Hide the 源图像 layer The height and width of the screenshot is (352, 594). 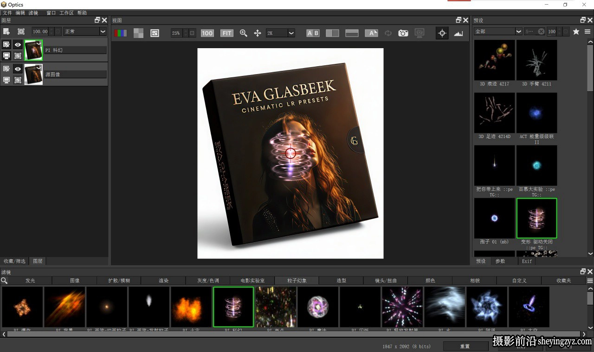(18, 69)
